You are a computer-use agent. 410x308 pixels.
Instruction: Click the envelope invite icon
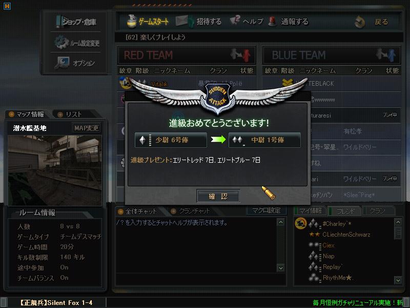point(184,21)
